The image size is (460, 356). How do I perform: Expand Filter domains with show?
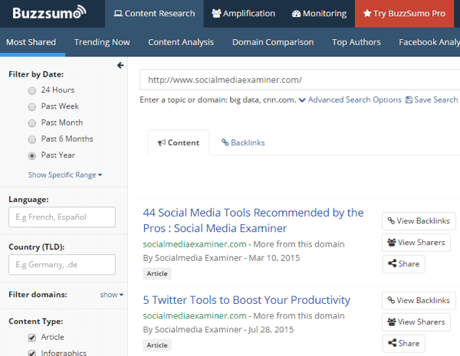(x=111, y=295)
